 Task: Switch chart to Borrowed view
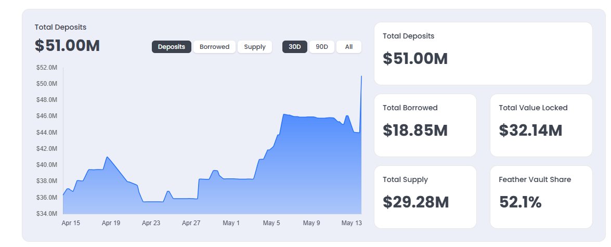point(214,47)
